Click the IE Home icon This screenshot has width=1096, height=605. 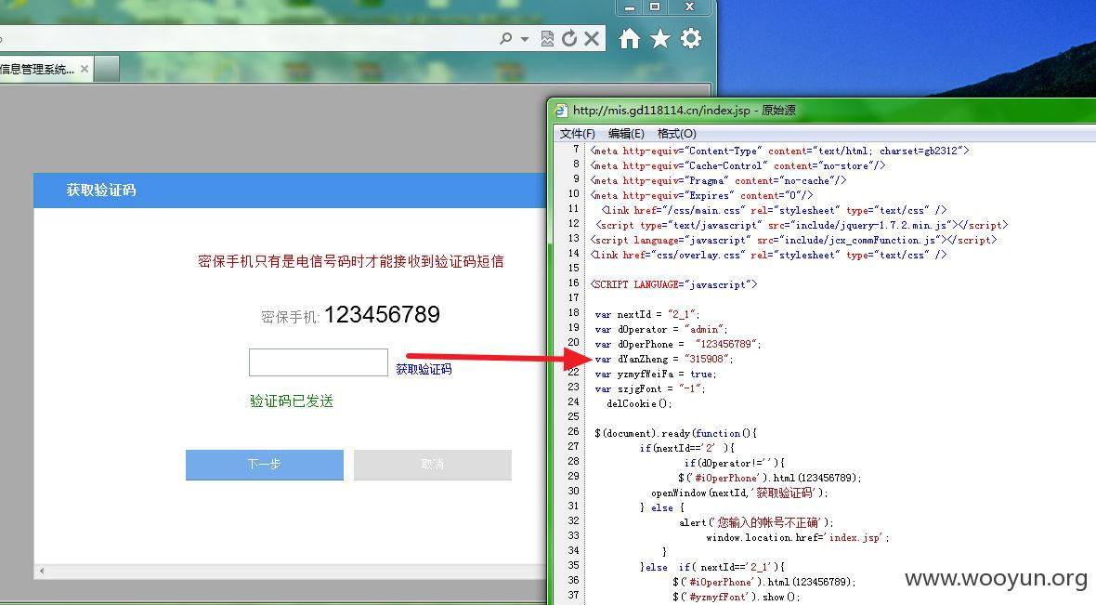629,38
